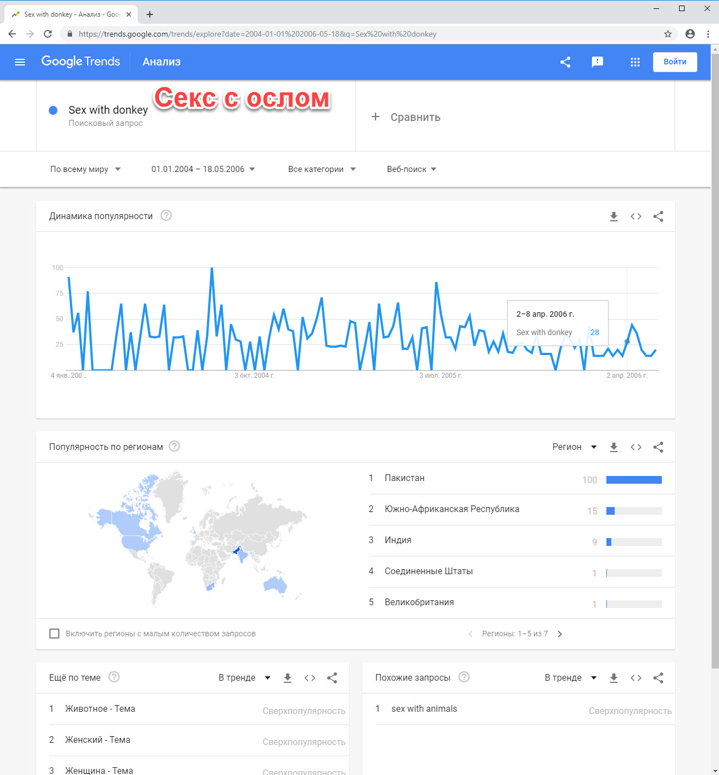Open the Веб-поиск search type dropdown
The image size is (719, 775).
[x=412, y=169]
